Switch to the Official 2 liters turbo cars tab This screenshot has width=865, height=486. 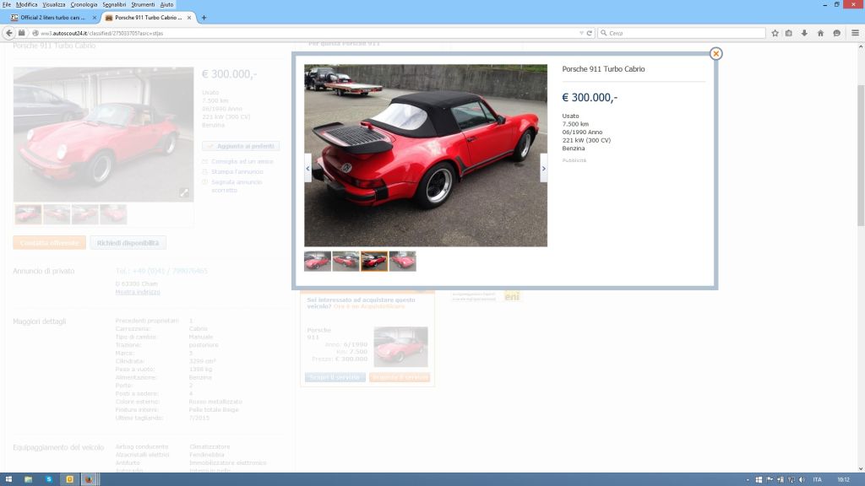click(x=53, y=18)
